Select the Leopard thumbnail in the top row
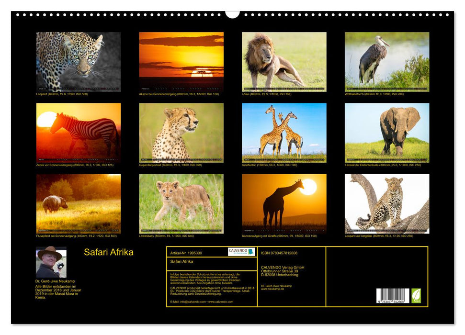The width and height of the screenshot is (465, 335). pyautogui.click(x=77, y=60)
